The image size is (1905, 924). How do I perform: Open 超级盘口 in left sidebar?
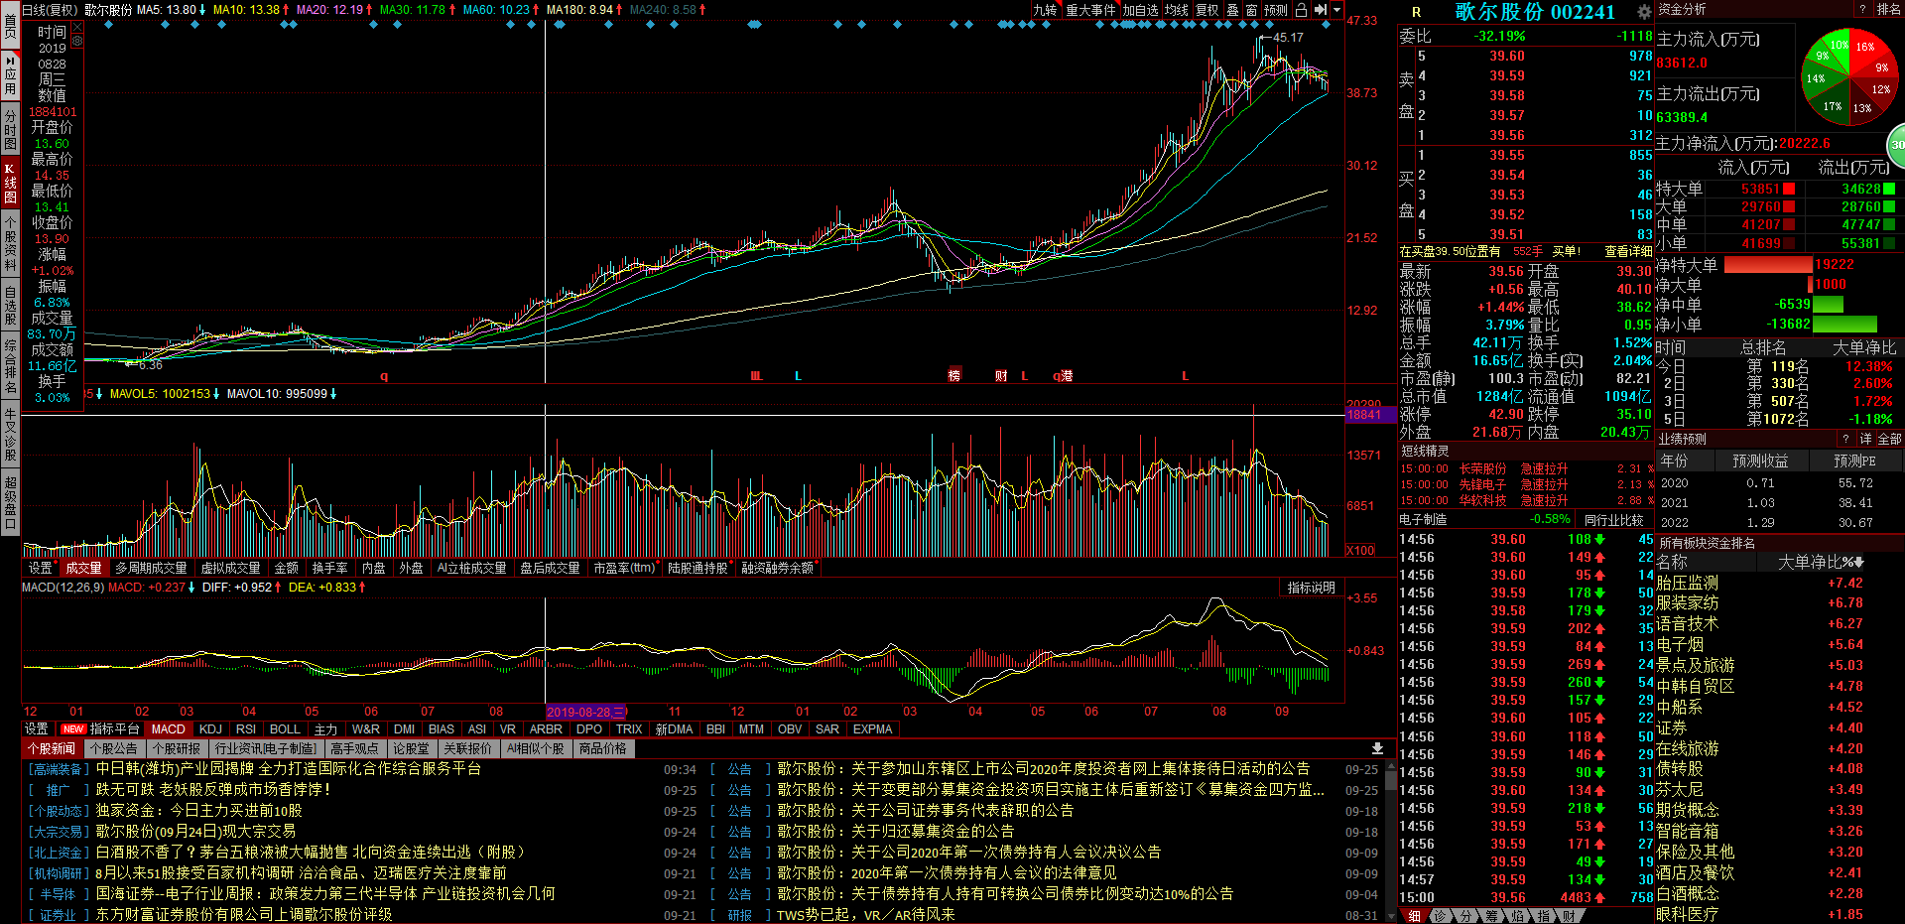(x=10, y=502)
